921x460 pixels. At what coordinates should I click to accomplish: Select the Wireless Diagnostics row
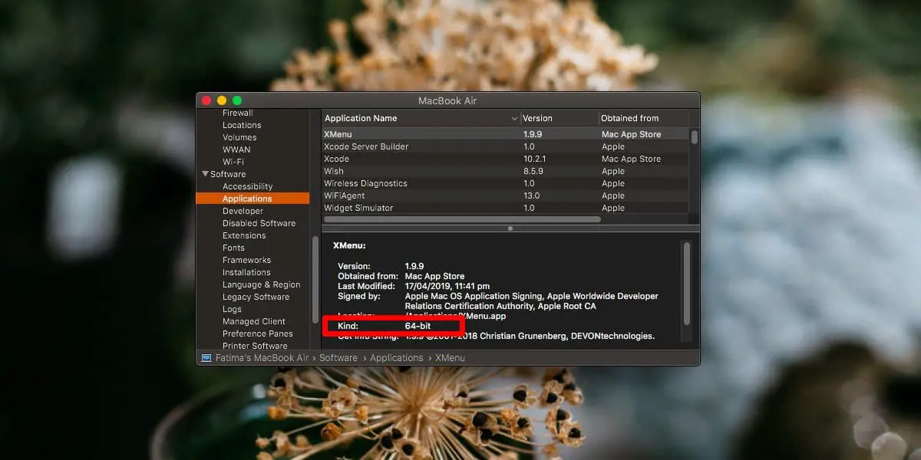click(x=505, y=183)
